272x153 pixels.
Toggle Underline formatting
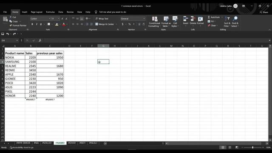pos(41,24)
